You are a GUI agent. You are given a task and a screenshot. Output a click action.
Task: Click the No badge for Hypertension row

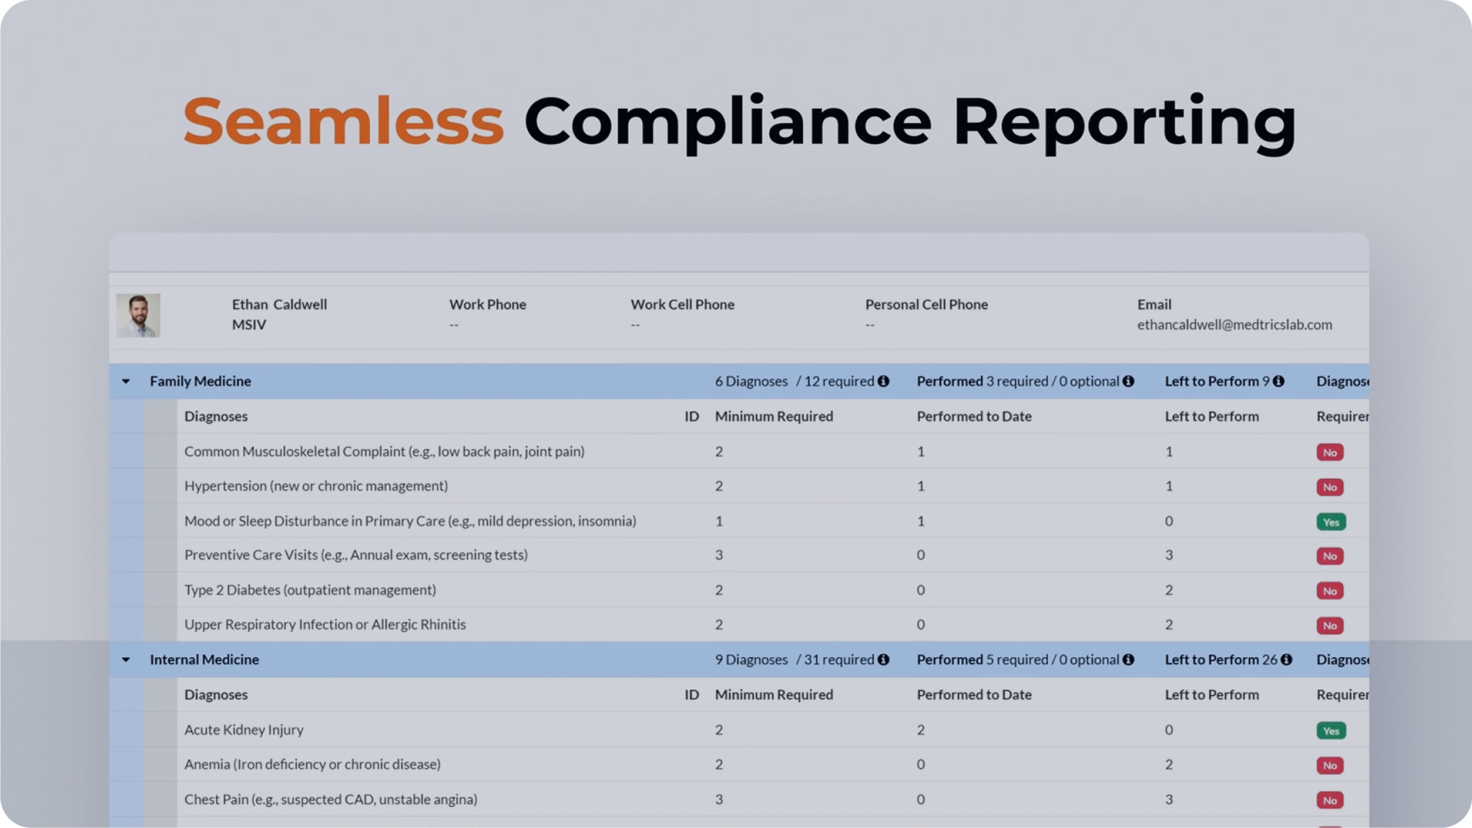(1329, 487)
